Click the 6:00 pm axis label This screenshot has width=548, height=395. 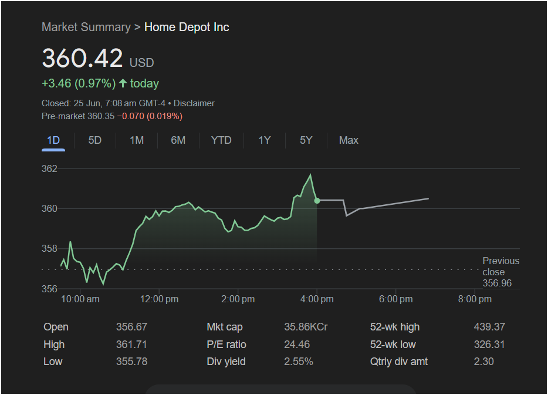395,299
